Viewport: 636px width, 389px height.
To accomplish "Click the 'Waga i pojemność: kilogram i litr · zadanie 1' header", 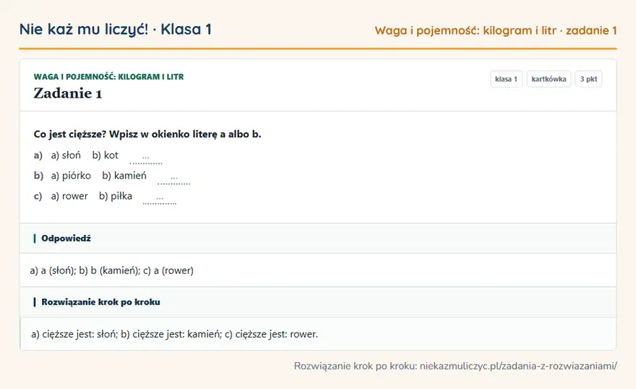I will (496, 30).
